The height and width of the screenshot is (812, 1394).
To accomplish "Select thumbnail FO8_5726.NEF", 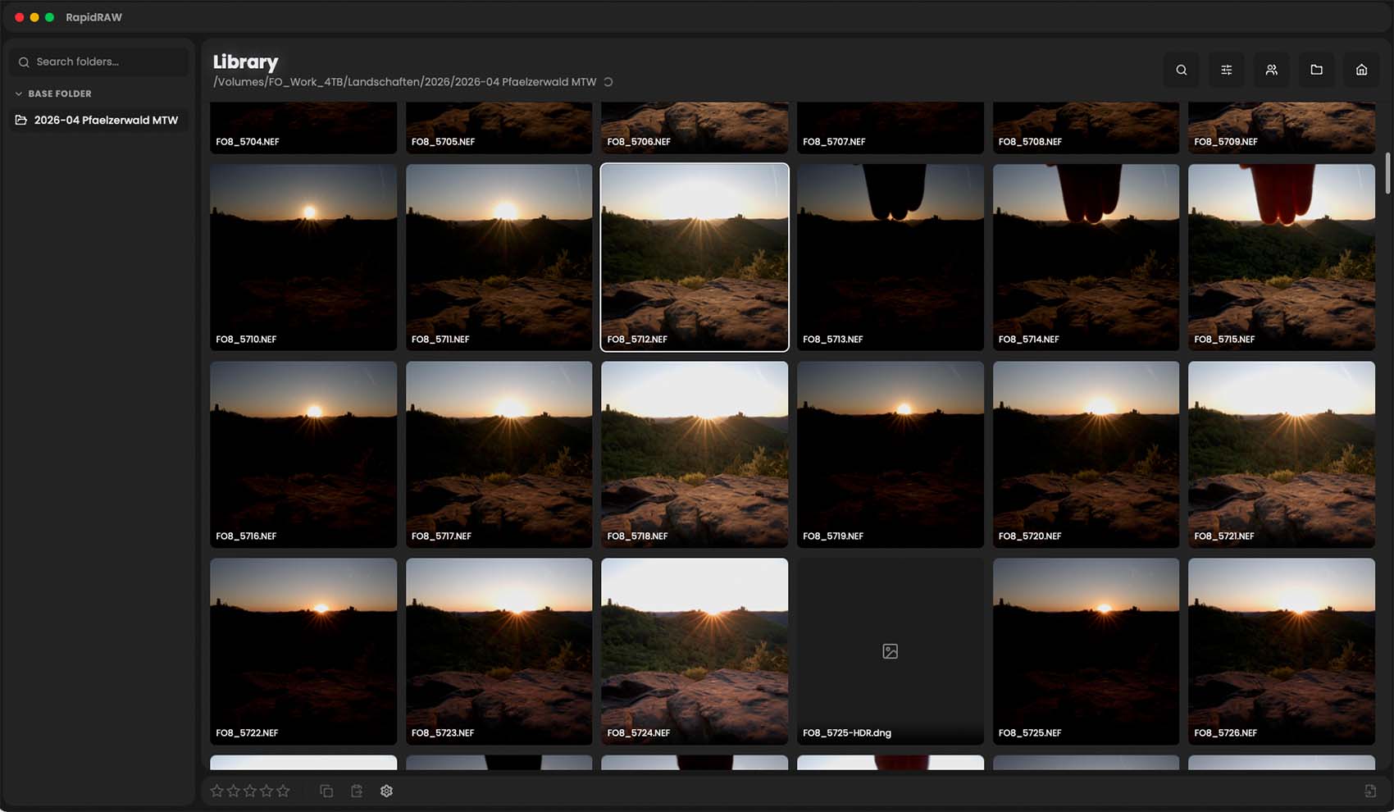I will coord(1282,651).
